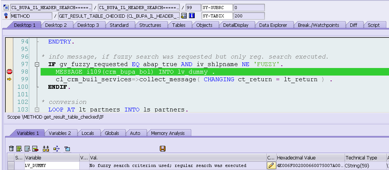Click the list icon with red minus bar
This screenshot has height=170, width=389.
click(35, 148)
